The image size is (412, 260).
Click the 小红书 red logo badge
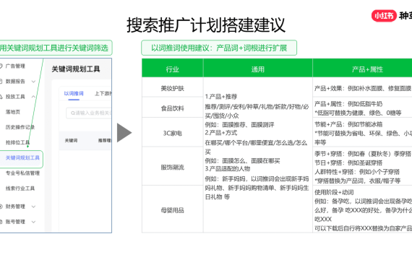[384, 16]
